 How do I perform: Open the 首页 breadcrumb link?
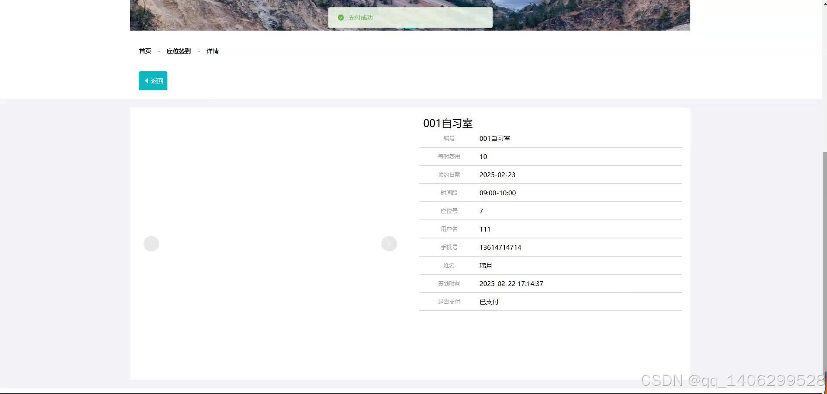click(145, 51)
